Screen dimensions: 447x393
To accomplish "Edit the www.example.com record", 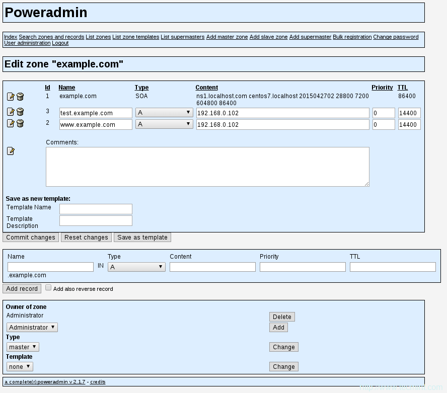I will [11, 124].
